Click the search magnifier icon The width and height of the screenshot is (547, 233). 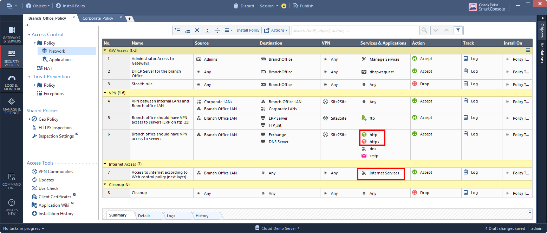coord(424,30)
